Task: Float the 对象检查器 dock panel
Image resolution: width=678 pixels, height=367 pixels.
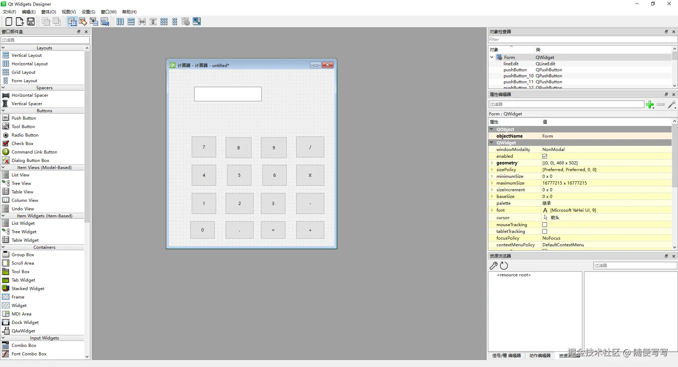Action: click(666, 31)
